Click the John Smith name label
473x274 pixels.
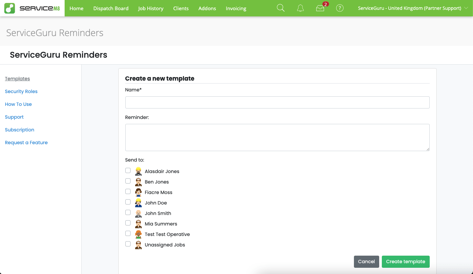coord(158,213)
